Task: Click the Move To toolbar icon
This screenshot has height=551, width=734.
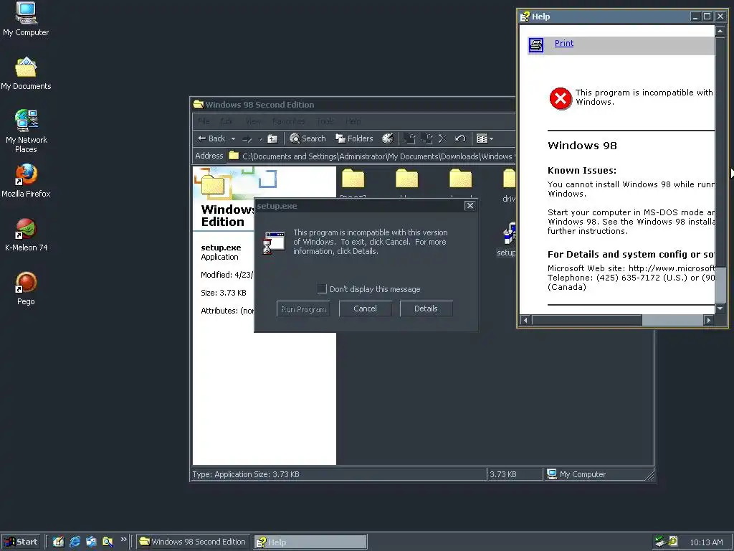Action: (x=409, y=138)
